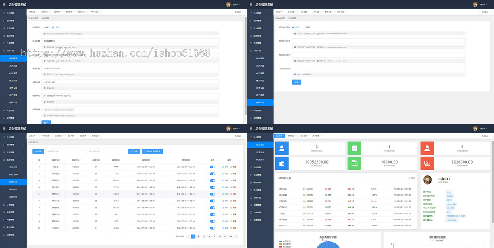Open 统计报表 item in 后台首页 sidebar
Image resolution: width=494 pixels, height=248 pixels.
pyautogui.click(x=260, y=160)
